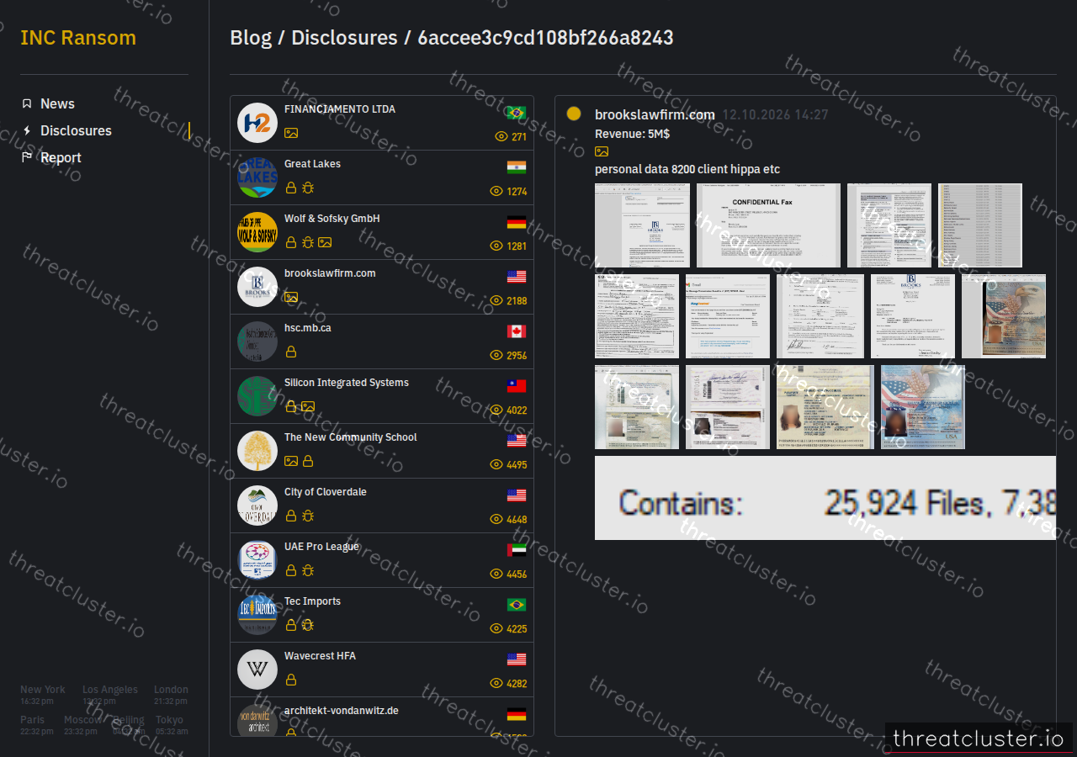Click the INC Ransom logo title

point(78,38)
